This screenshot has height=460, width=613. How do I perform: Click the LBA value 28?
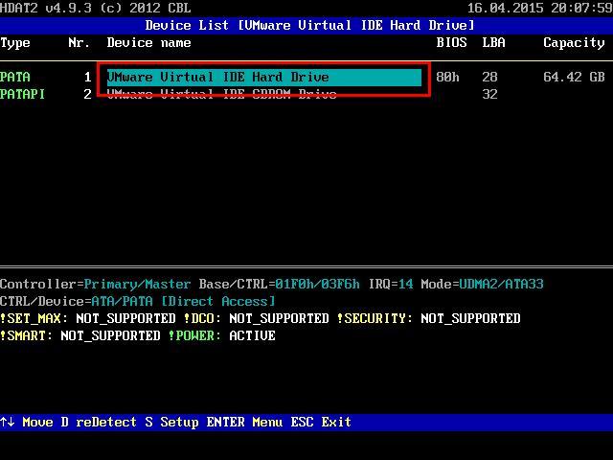[489, 77]
